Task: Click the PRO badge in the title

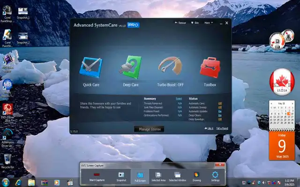Action: [x=133, y=25]
